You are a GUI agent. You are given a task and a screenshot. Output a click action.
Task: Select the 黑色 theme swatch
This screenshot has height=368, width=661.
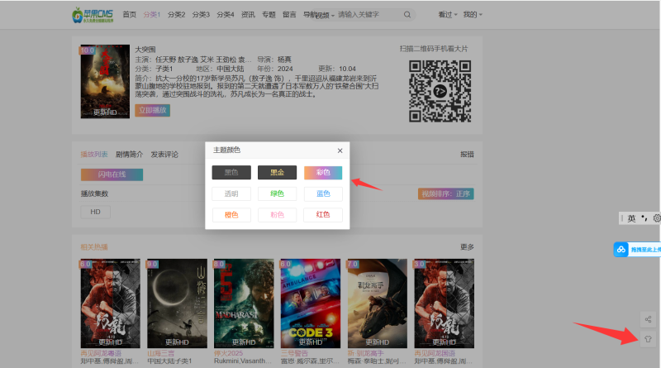pos(231,172)
